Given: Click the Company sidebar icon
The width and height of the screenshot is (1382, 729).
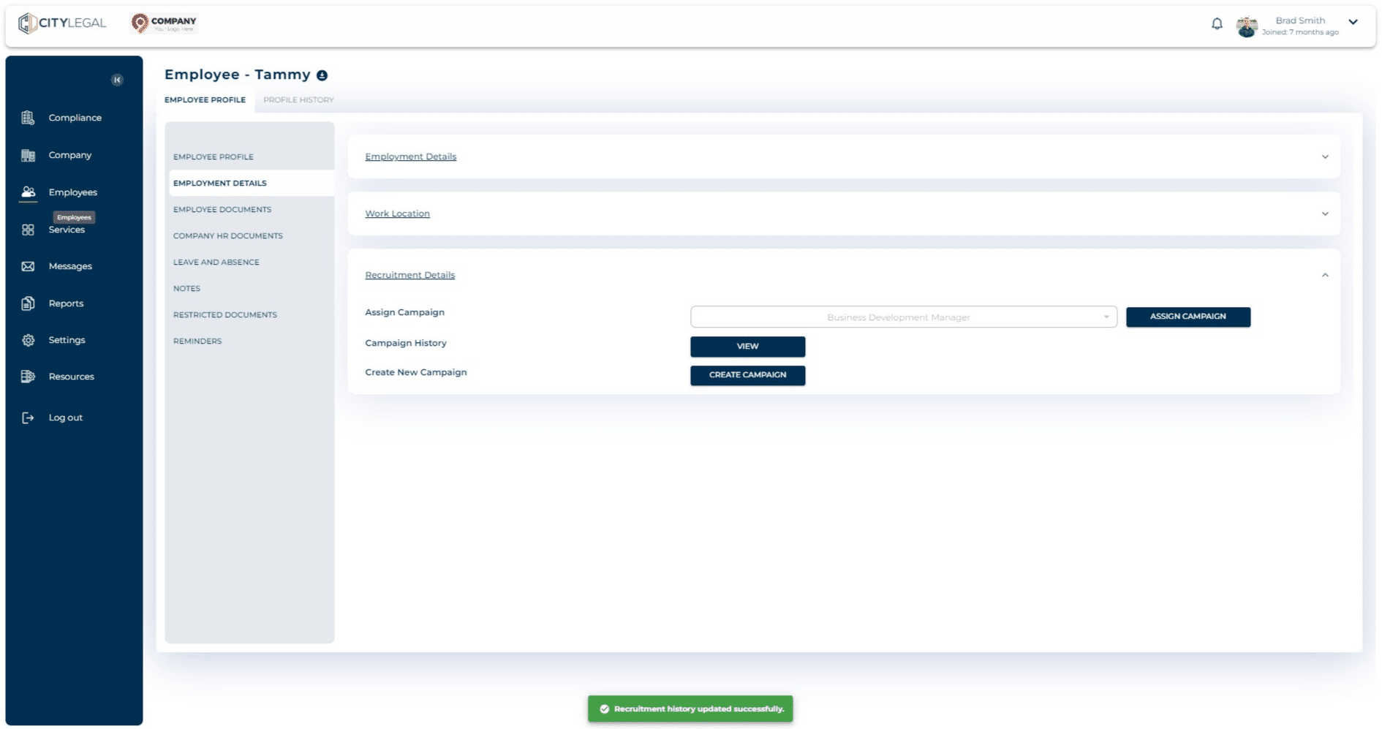Looking at the screenshot, I should (x=28, y=155).
